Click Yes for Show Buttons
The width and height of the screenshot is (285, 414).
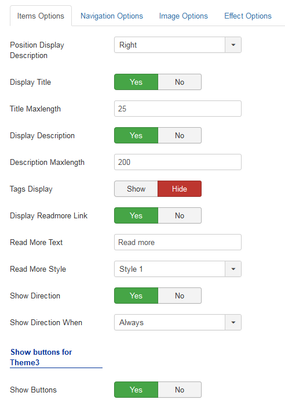click(x=136, y=390)
